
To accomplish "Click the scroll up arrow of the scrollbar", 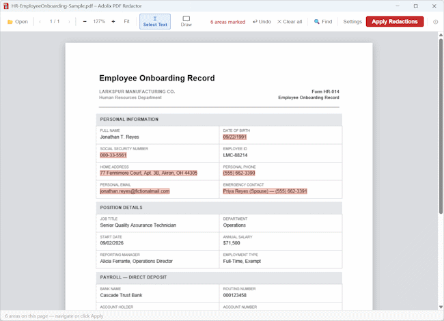I will (x=441, y=35).
